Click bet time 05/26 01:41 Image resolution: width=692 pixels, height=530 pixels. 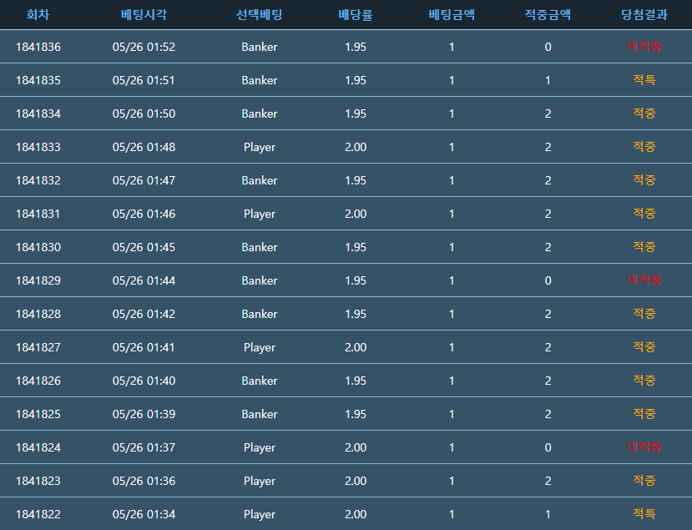[x=144, y=347]
